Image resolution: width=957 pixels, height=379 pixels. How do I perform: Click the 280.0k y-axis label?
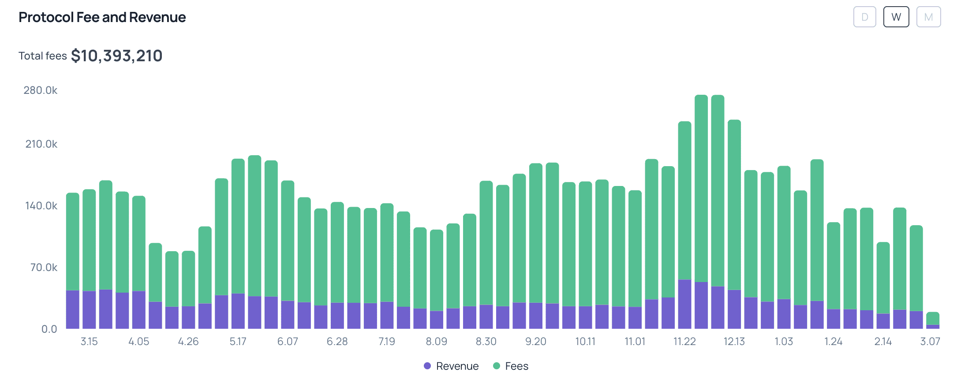tap(41, 90)
